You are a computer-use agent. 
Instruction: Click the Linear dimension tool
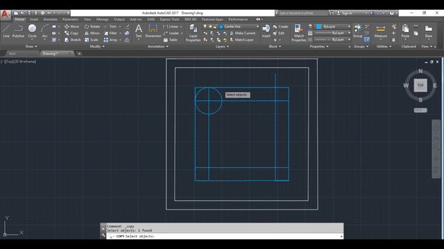(x=171, y=26)
